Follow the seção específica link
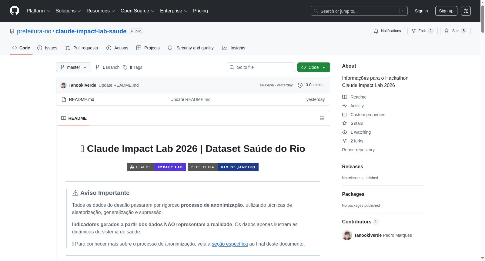 coord(230,244)
